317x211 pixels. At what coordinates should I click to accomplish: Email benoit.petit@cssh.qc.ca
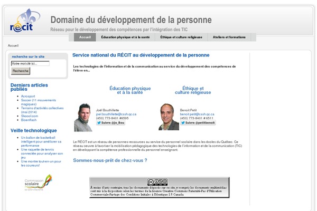coord(197,114)
